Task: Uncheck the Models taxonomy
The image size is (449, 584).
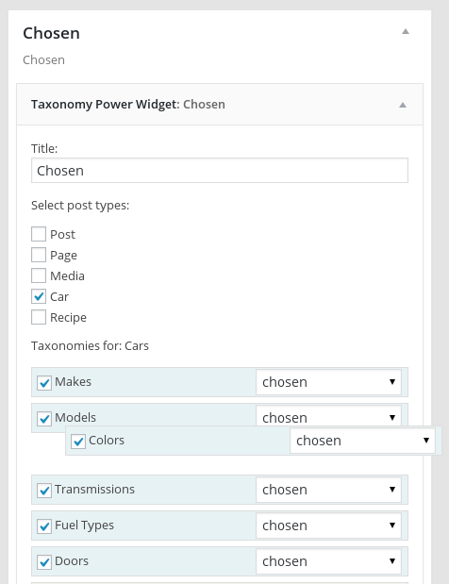Action: click(x=44, y=419)
